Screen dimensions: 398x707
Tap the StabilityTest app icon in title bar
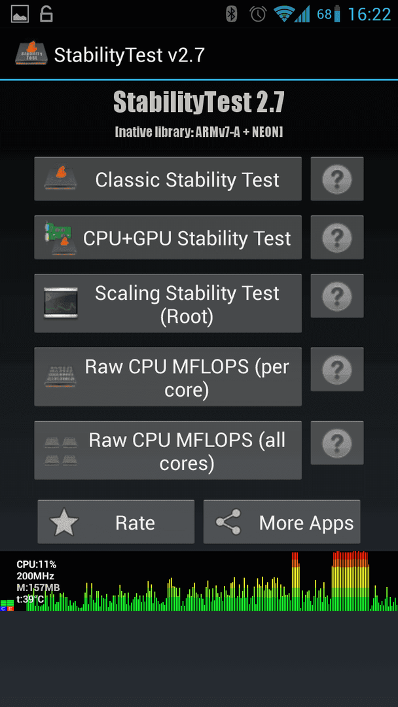(x=31, y=54)
